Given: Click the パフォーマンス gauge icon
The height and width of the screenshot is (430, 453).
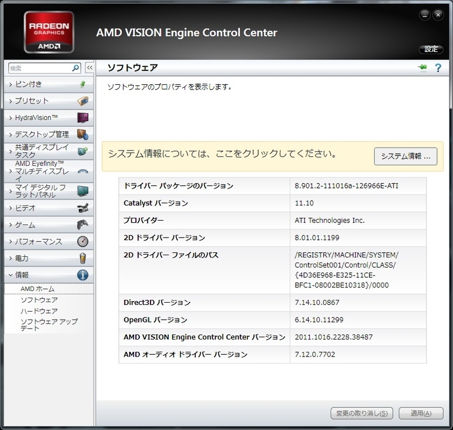Looking at the screenshot, I should click(x=83, y=241).
